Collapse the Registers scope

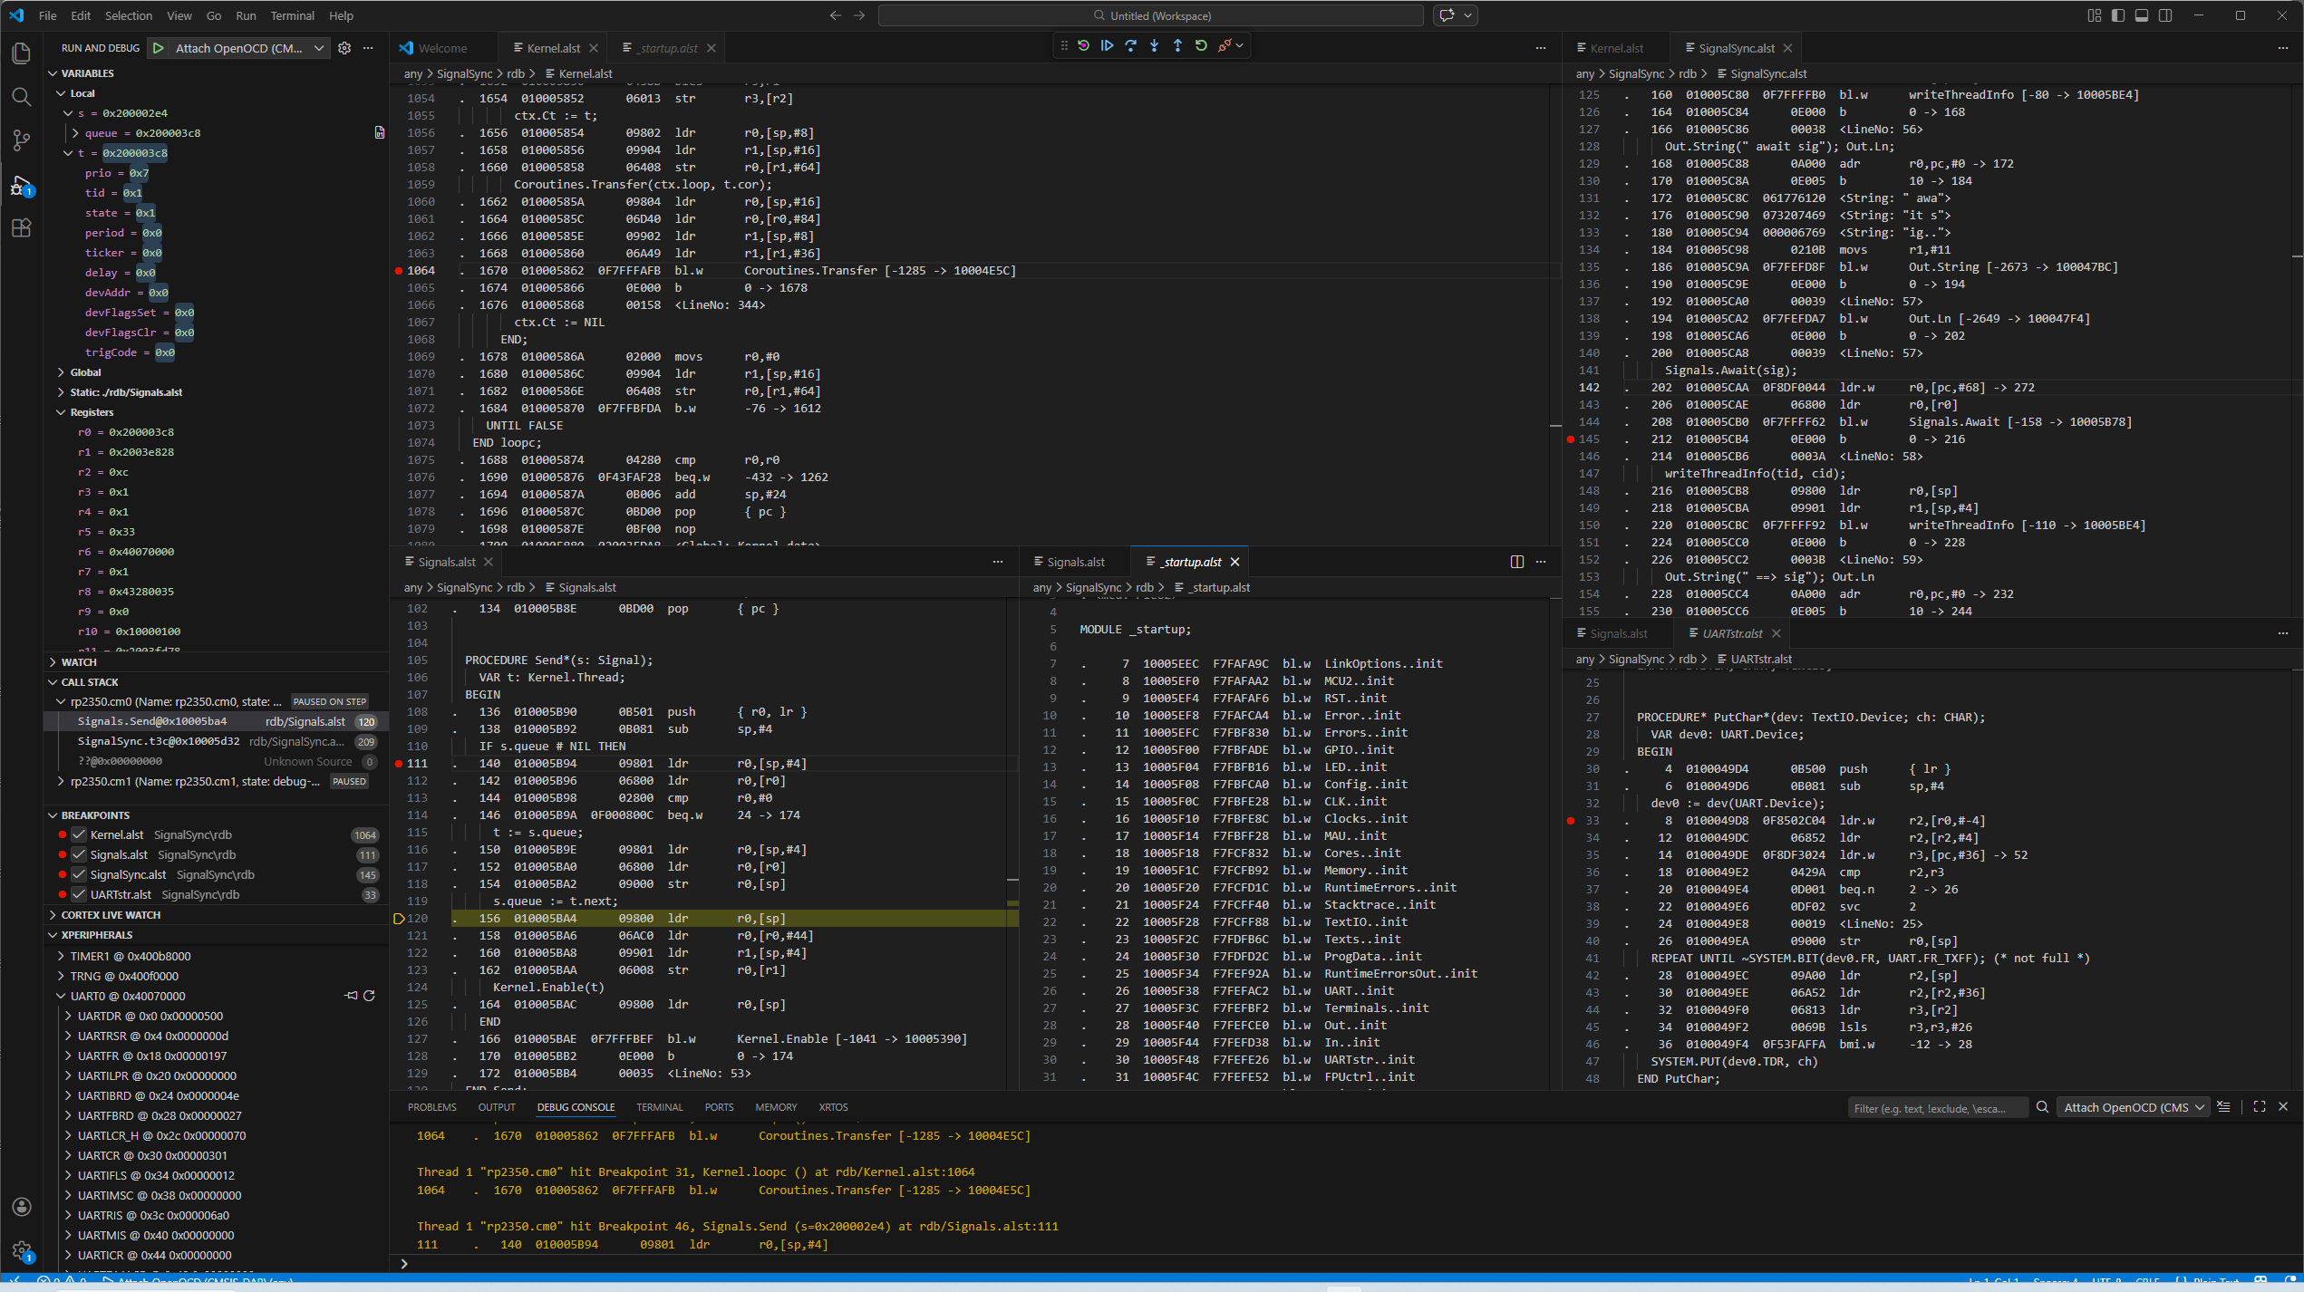pos(61,412)
